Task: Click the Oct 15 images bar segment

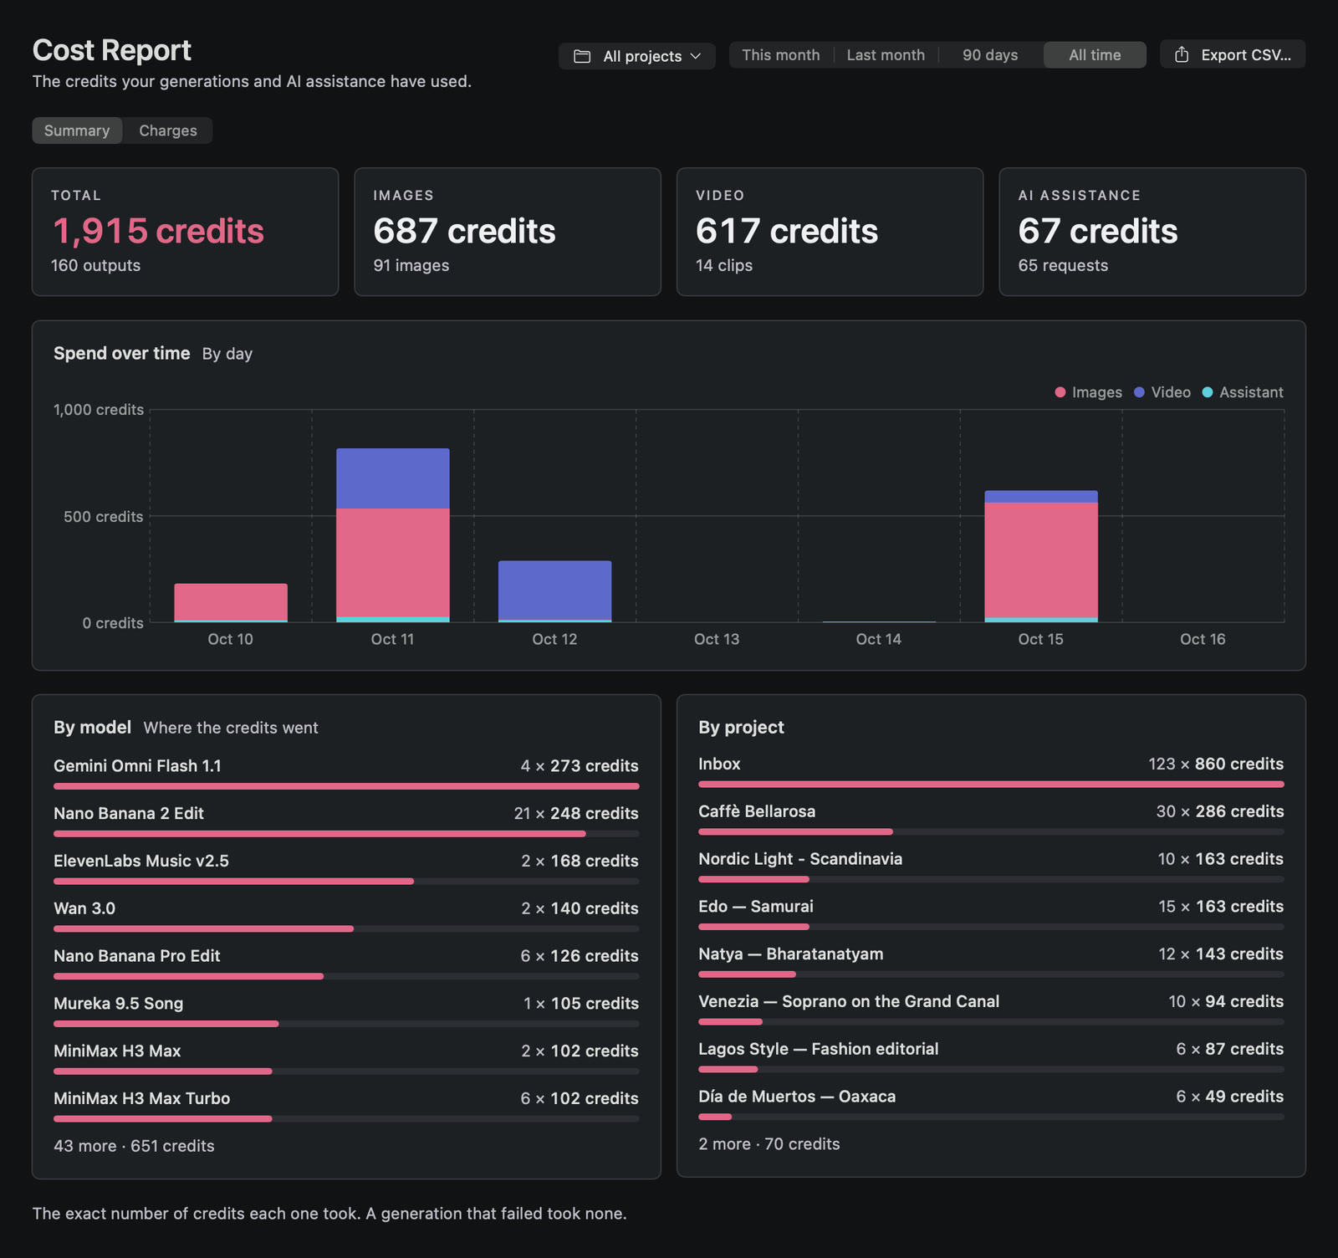Action: coord(1041,560)
